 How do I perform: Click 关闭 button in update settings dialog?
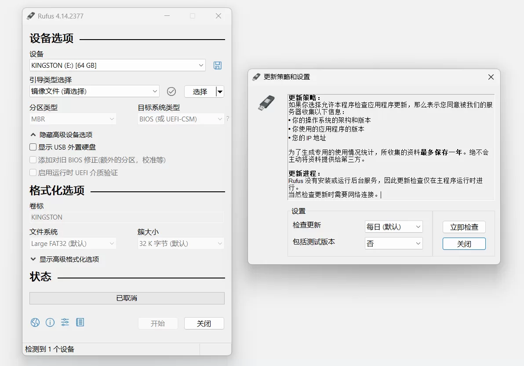pyautogui.click(x=464, y=244)
